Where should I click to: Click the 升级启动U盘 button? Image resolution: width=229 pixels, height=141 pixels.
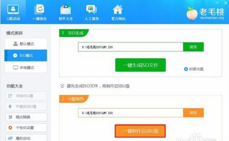coord(26,106)
